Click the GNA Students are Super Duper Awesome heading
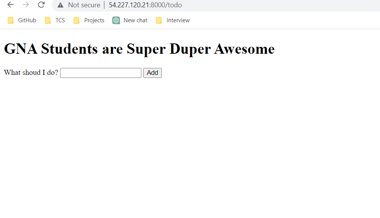 (139, 49)
